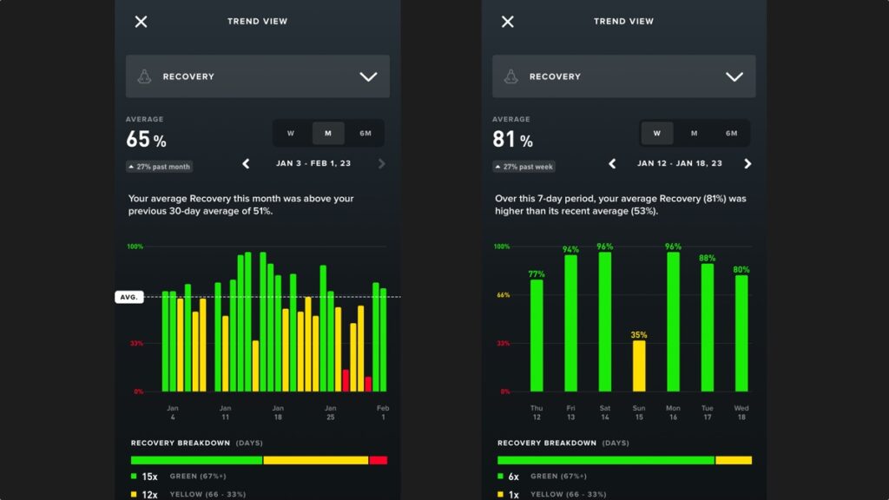Click the Recovery meditation icon on left panel
Viewport: 889px width, 500px height.
(x=146, y=76)
